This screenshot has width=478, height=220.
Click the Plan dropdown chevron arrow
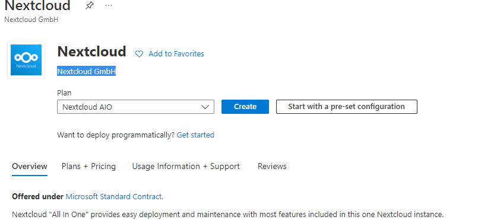pos(205,107)
